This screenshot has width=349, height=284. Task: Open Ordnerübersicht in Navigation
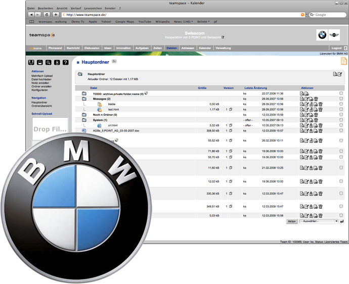(x=41, y=106)
